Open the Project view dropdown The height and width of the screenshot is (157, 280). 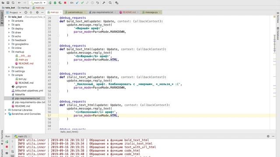[x=14, y=13]
